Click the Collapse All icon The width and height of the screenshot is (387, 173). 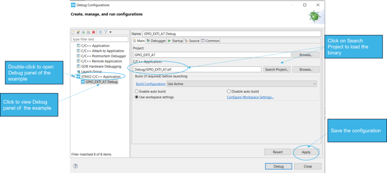point(101,32)
